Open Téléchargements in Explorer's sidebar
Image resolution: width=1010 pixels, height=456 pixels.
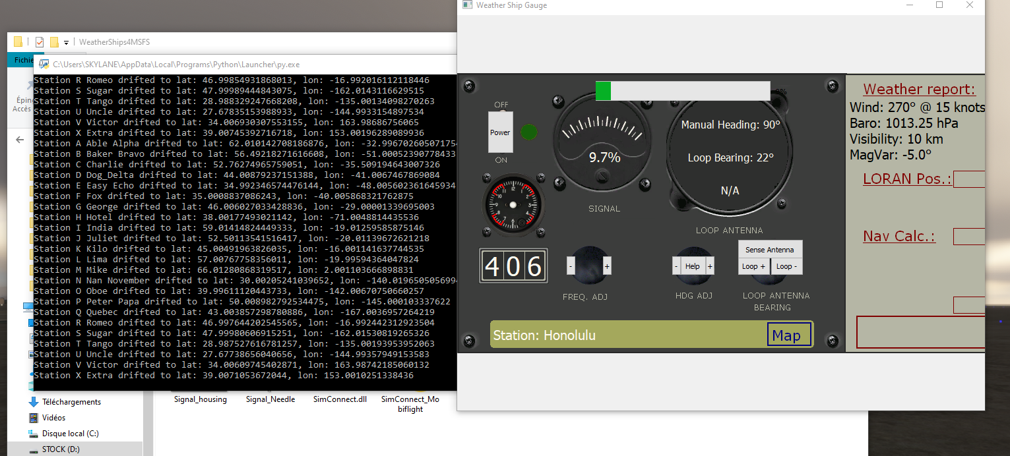71,402
